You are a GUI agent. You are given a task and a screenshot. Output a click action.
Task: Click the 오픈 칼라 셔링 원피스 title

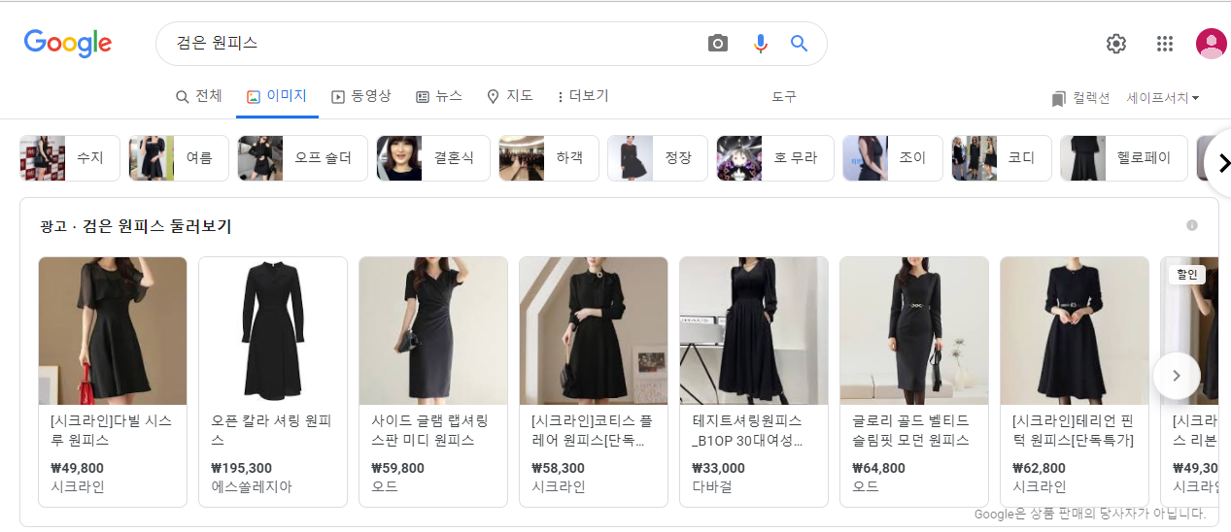[272, 431]
